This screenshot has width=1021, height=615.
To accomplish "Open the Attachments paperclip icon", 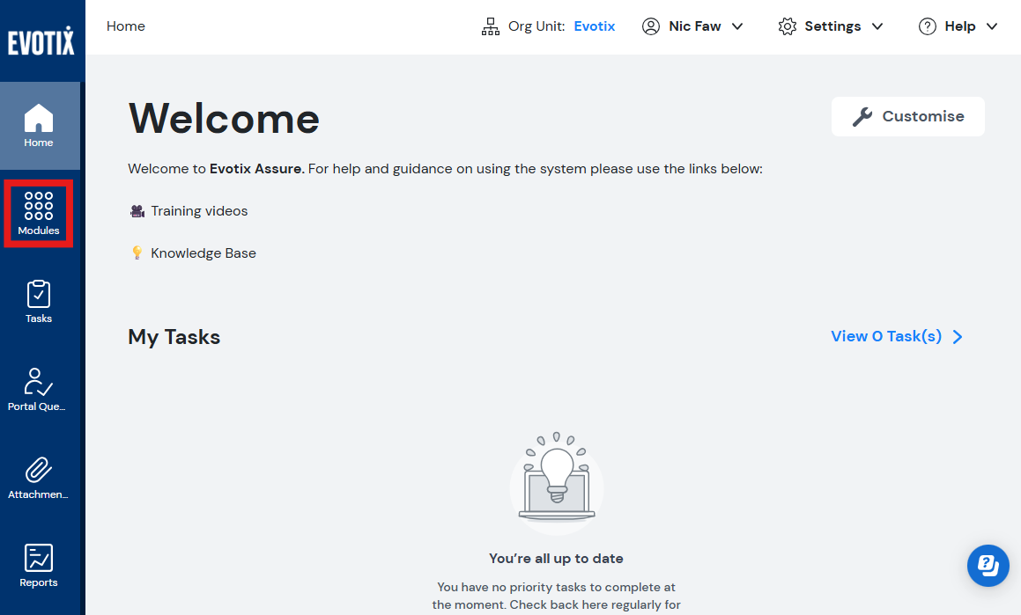I will tap(39, 470).
